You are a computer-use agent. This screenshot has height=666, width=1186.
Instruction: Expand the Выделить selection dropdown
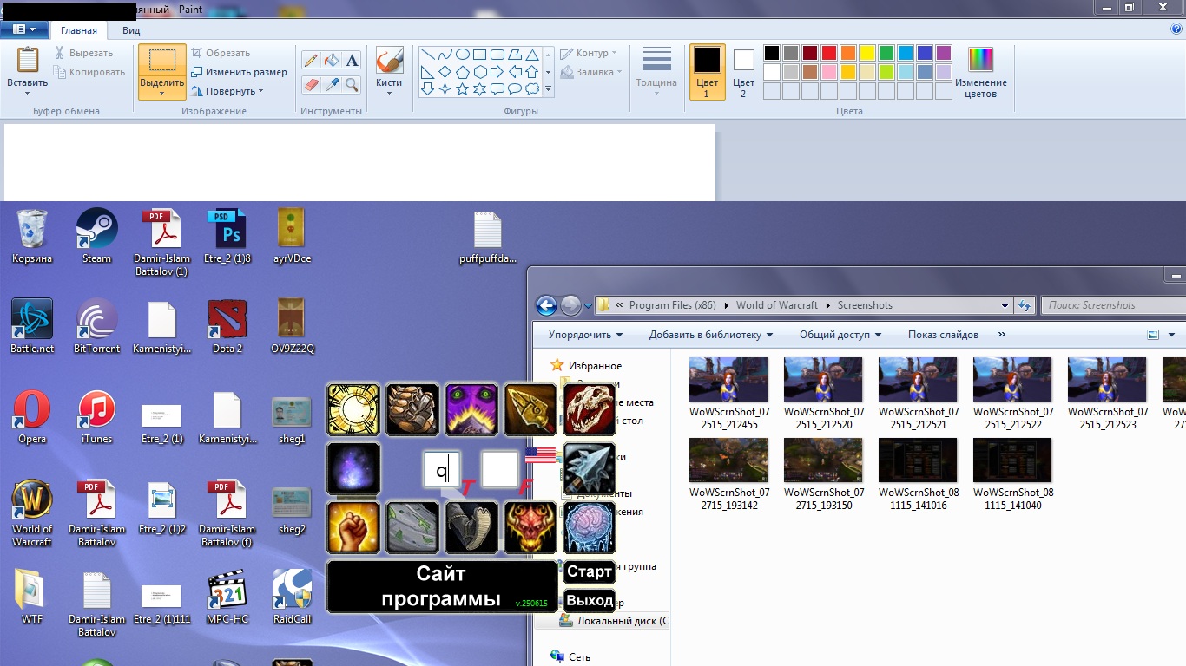coord(161,93)
